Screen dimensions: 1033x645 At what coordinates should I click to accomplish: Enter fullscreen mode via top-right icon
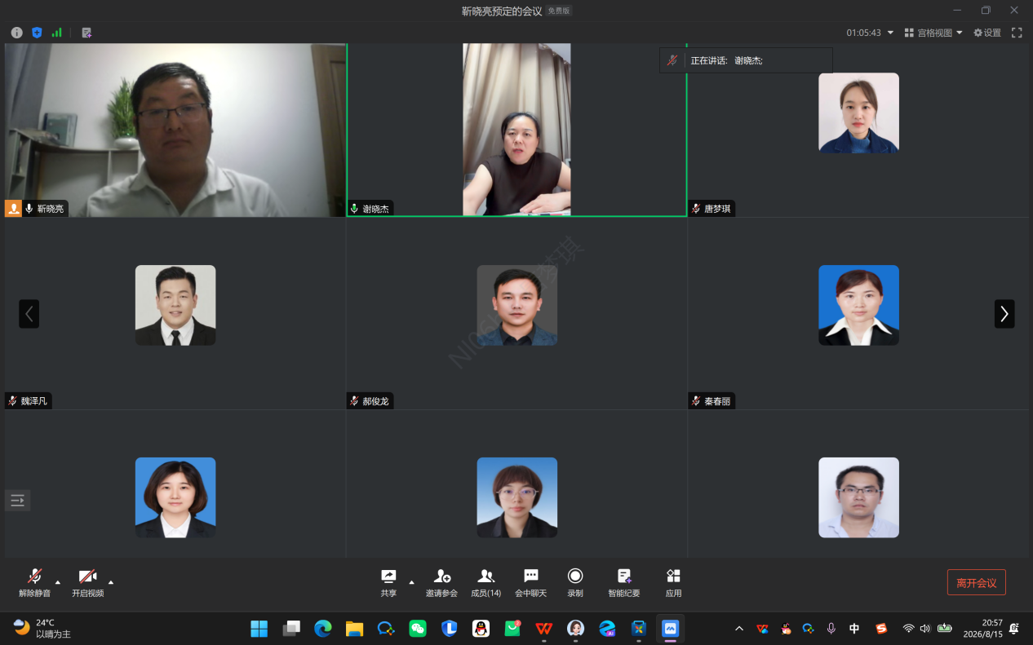1017,33
